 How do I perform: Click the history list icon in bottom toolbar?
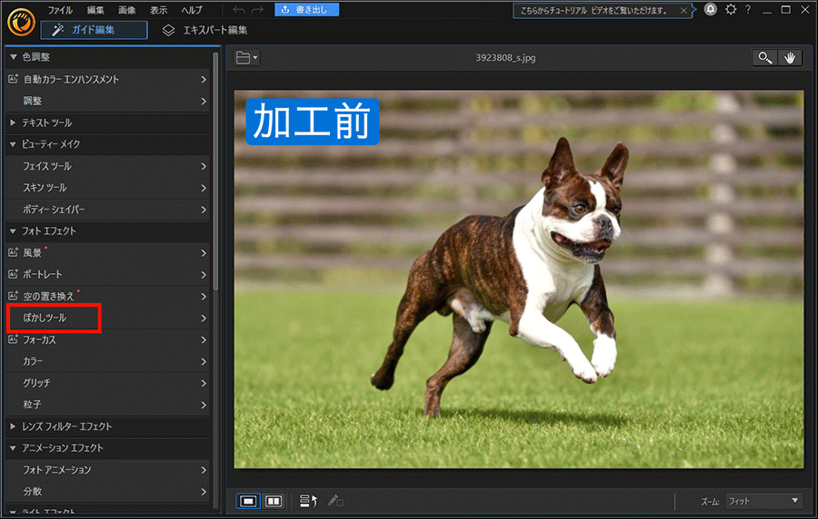tap(308, 500)
